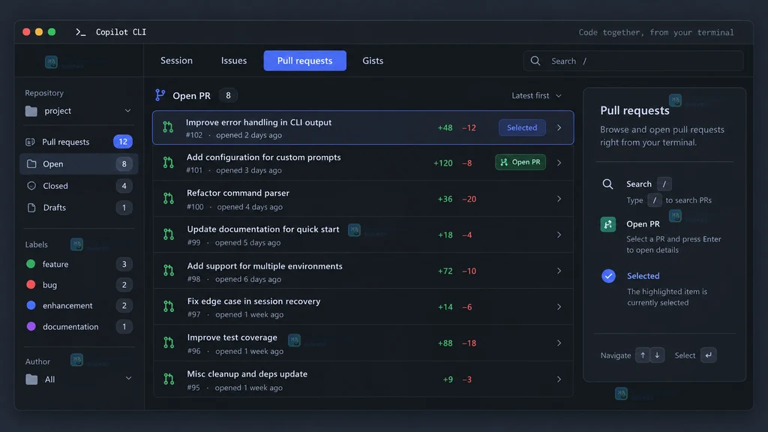Click the pull request icon for PR #102

click(168, 127)
